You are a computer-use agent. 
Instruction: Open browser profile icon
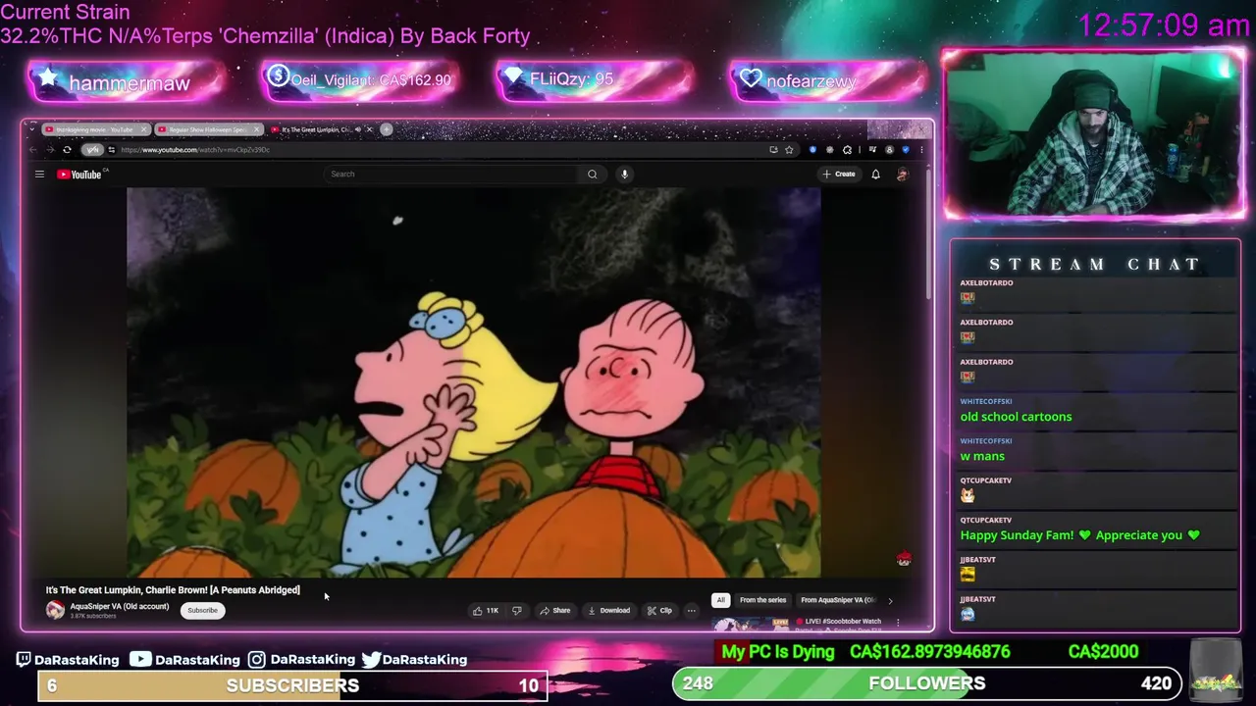point(889,150)
